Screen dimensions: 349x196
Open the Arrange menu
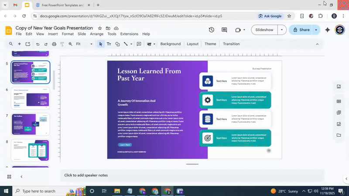click(x=96, y=34)
